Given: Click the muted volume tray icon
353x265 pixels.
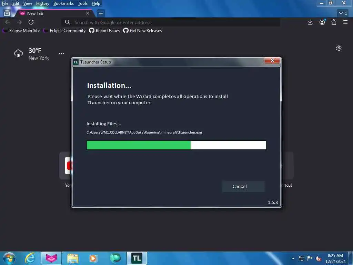Looking at the screenshot, I should click(x=318, y=259).
